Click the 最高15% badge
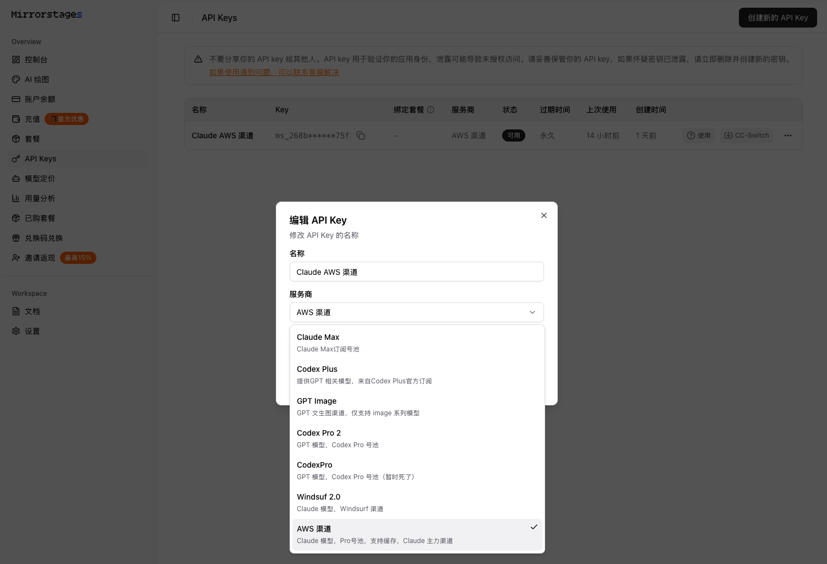 coord(78,258)
